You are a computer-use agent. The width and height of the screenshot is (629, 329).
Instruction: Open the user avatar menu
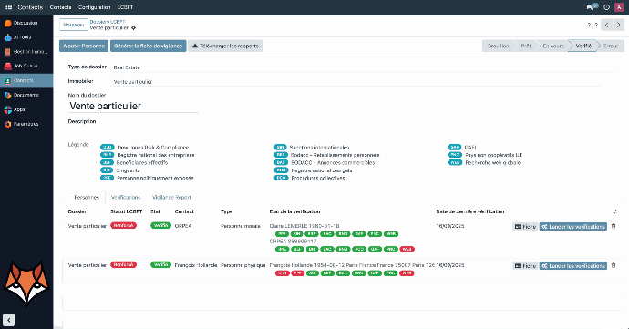(619, 7)
